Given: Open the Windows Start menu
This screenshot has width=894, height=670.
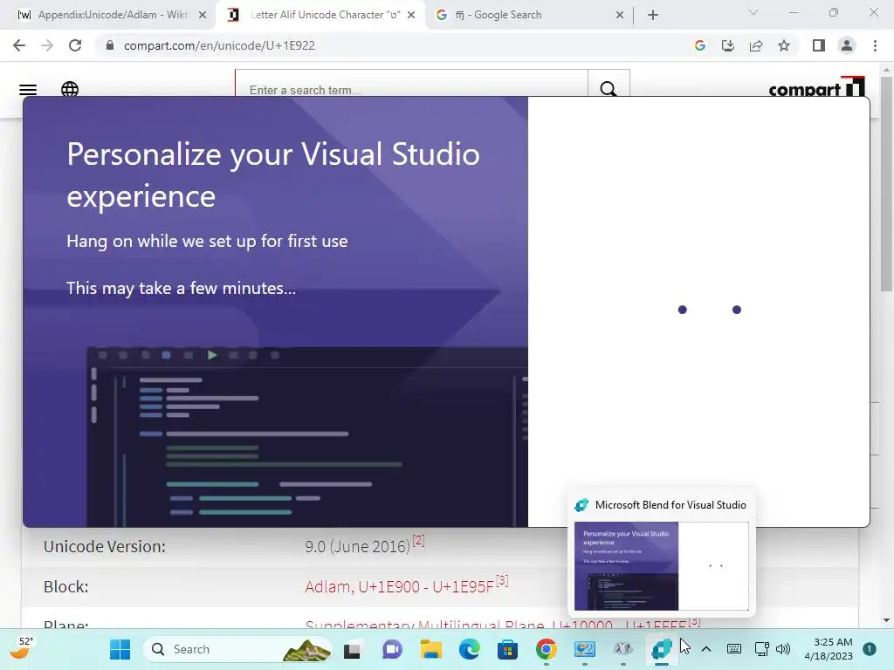Looking at the screenshot, I should pyautogui.click(x=120, y=649).
